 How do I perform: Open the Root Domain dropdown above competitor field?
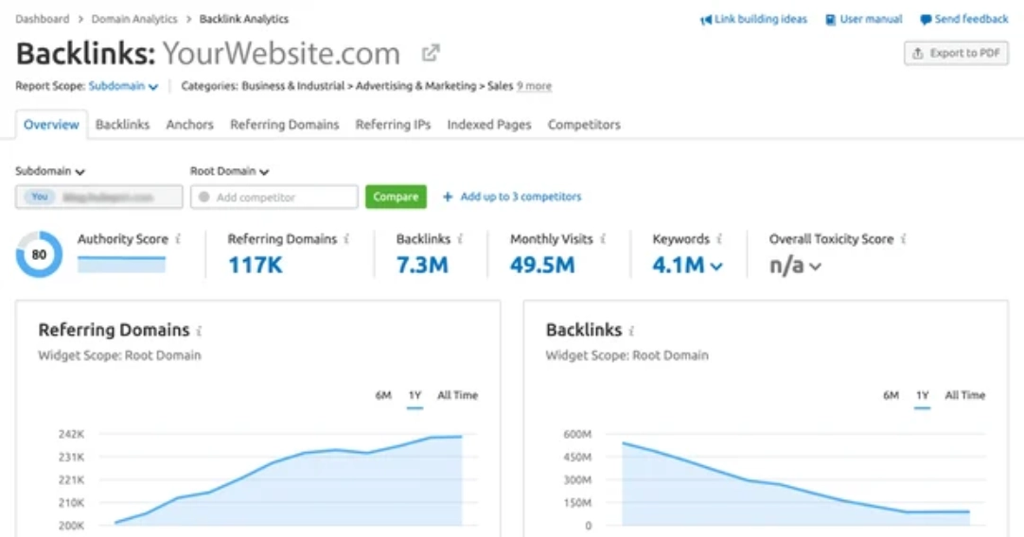229,172
